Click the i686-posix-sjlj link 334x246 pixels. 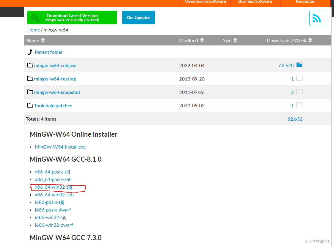coord(50,202)
